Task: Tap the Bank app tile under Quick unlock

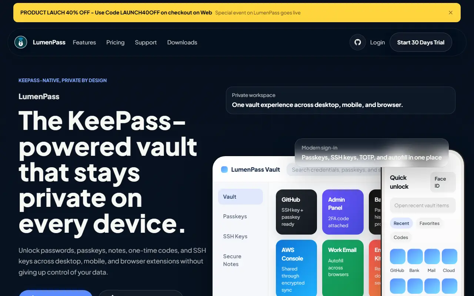Action: [x=415, y=256]
